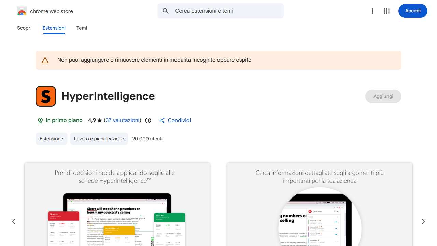Click the Accedi button
437x246 pixels.
tap(413, 11)
